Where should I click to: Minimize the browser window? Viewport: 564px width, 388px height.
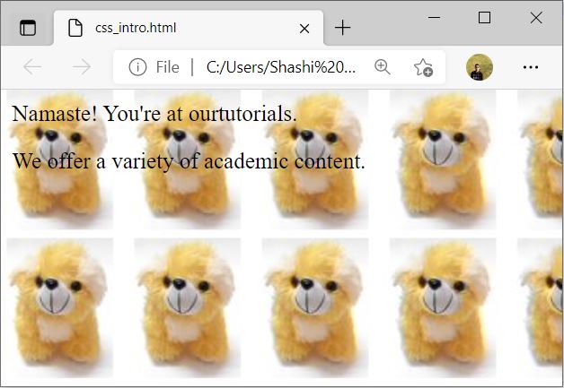click(434, 17)
